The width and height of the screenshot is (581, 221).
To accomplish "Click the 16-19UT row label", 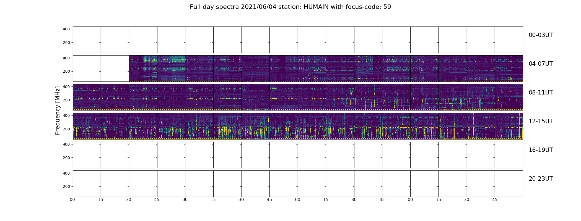I will pyautogui.click(x=541, y=150).
